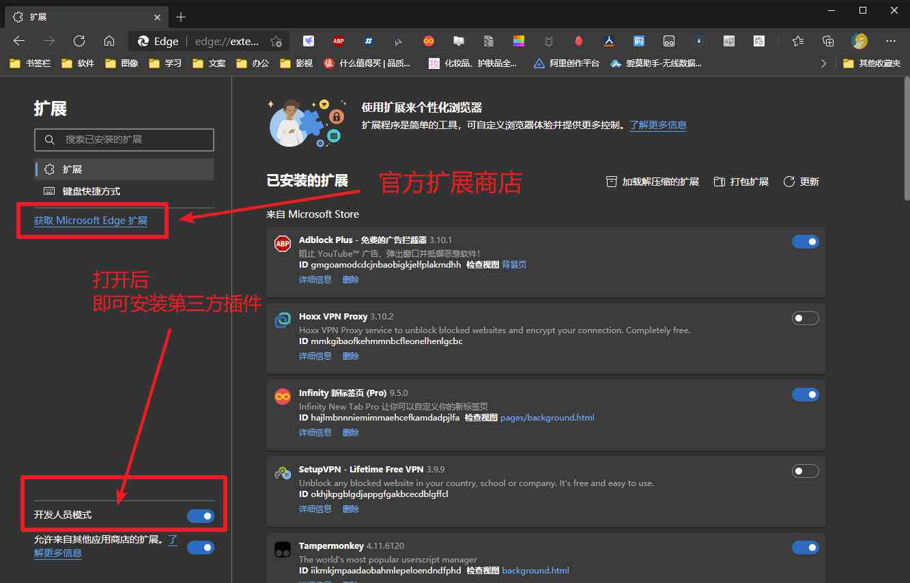910x583 pixels.
Task: Click 删除 under Hoxx VPN Proxy
Action: [351, 356]
